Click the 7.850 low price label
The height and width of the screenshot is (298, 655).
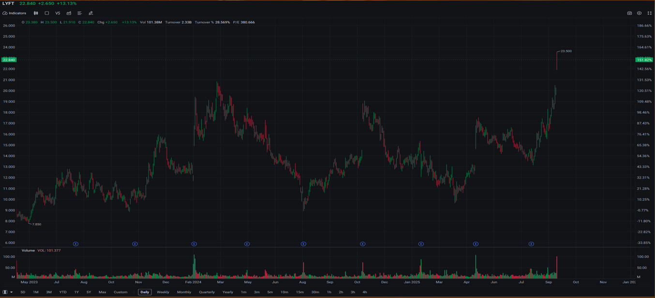click(x=37, y=224)
